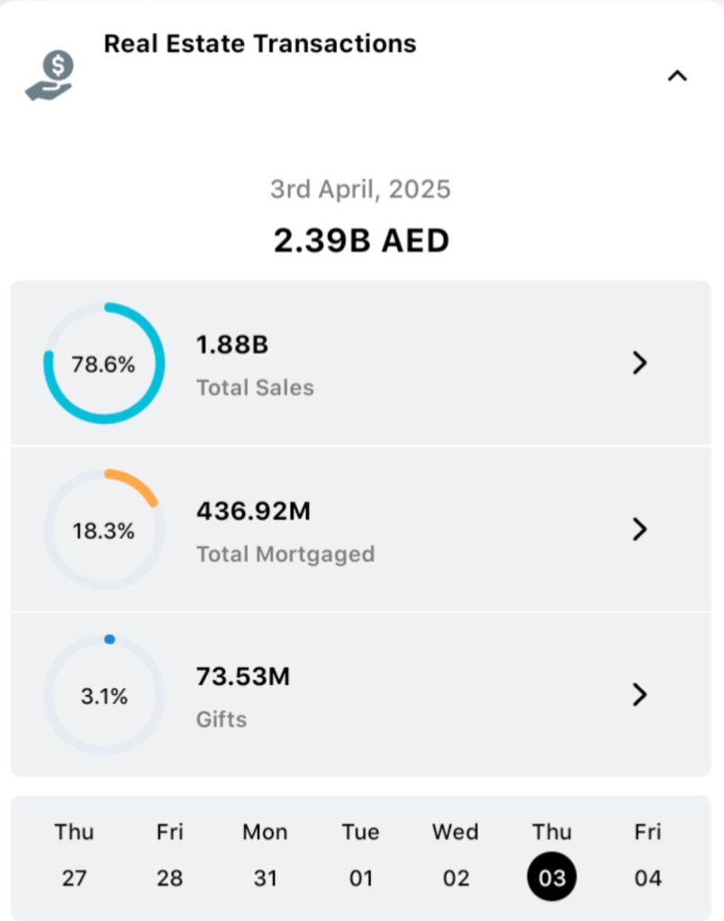This screenshot has width=724, height=921.
Task: Collapse the Real Estate Transactions section
Action: click(x=677, y=77)
